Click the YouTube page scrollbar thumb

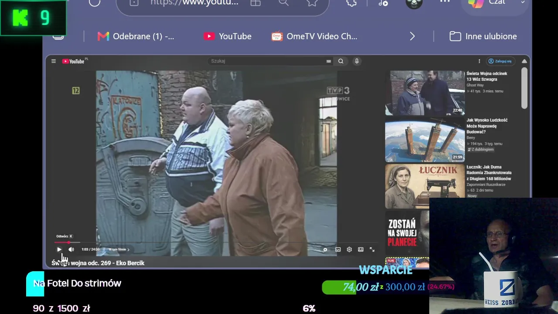click(525, 88)
